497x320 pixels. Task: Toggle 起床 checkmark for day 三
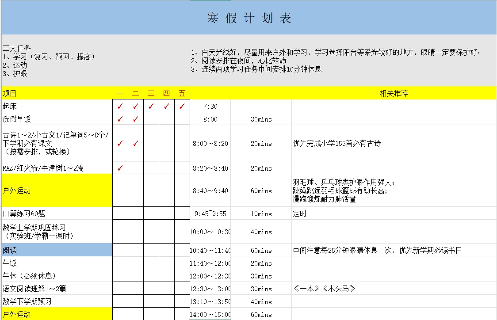151,106
